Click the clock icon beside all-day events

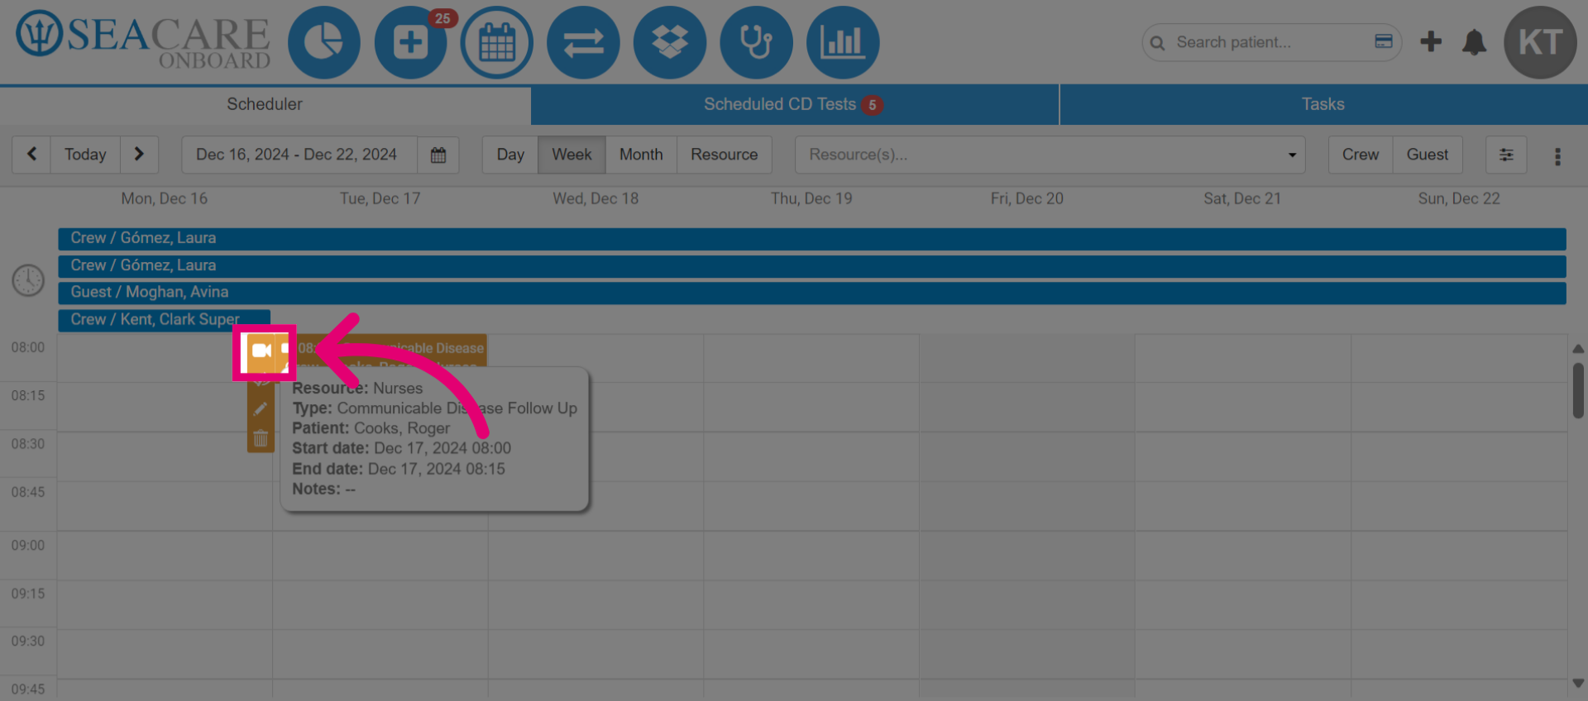[28, 280]
